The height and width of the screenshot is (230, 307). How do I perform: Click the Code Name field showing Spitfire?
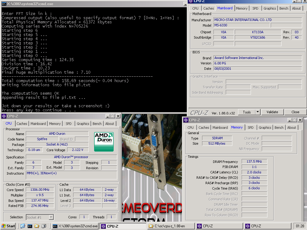pos(42,139)
